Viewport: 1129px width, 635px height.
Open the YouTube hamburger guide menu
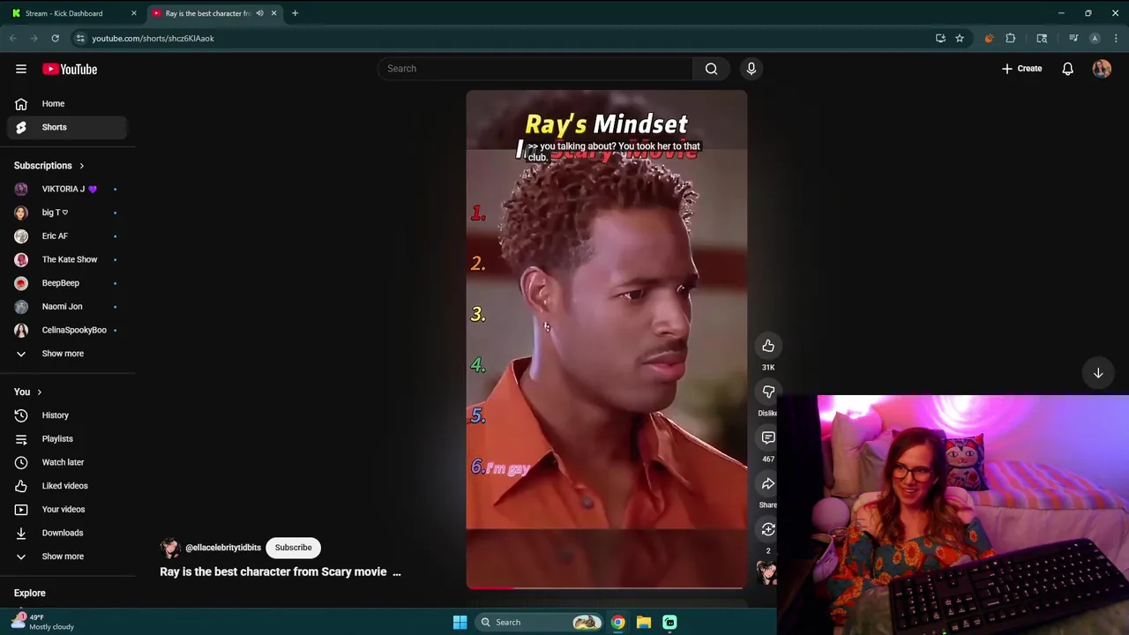click(21, 69)
